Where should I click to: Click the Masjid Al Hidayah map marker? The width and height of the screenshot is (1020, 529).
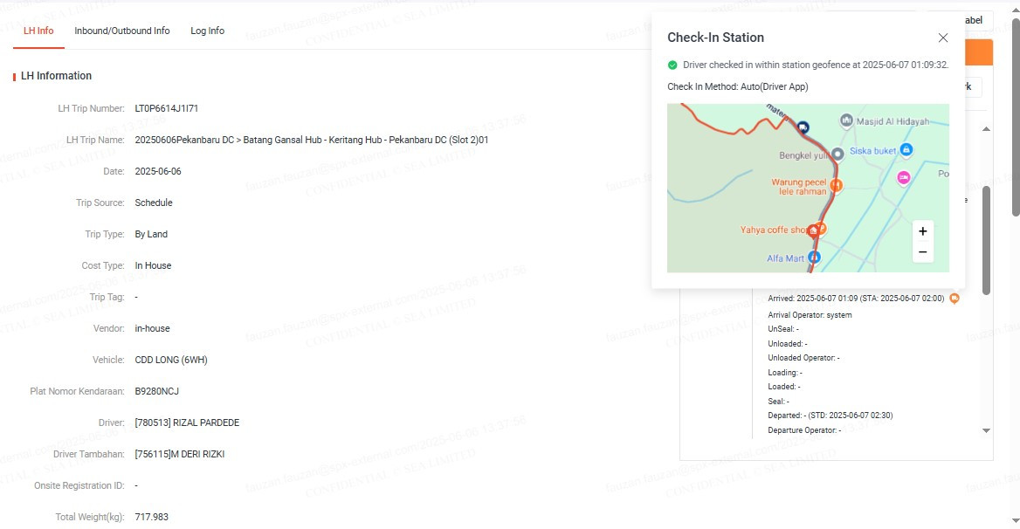[x=846, y=120]
